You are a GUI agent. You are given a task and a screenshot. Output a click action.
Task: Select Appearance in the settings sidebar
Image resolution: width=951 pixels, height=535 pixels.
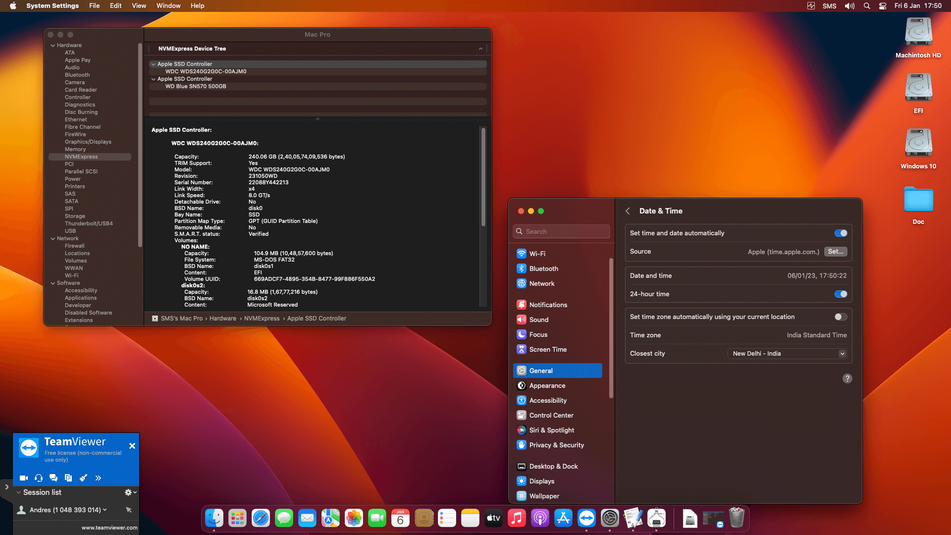coord(547,385)
